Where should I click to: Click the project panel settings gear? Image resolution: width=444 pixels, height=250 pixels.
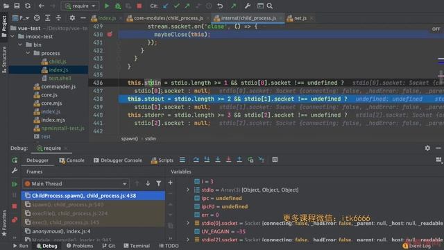click(x=72, y=18)
